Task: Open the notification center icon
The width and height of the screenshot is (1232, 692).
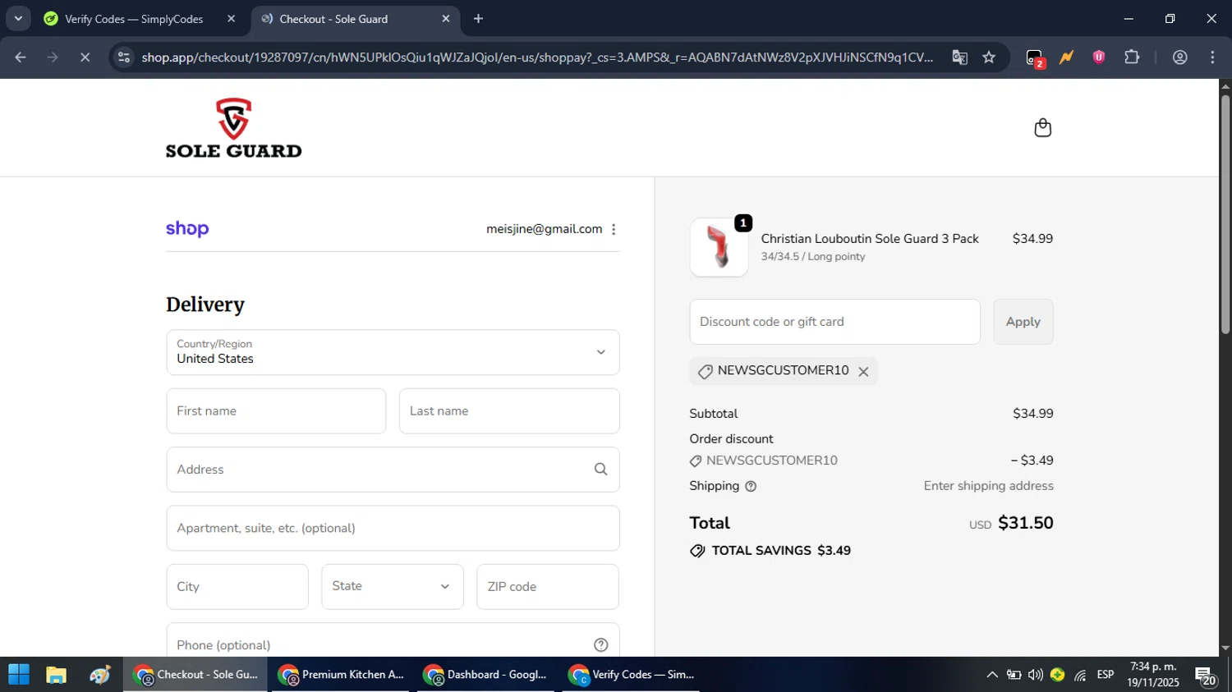Action: pyautogui.click(x=1206, y=676)
